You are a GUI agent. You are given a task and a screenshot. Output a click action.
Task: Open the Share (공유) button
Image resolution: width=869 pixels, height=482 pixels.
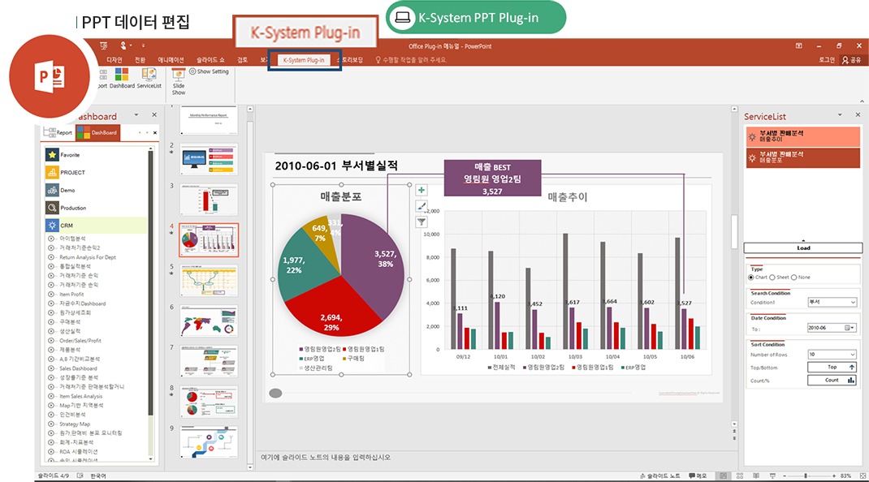point(851,60)
